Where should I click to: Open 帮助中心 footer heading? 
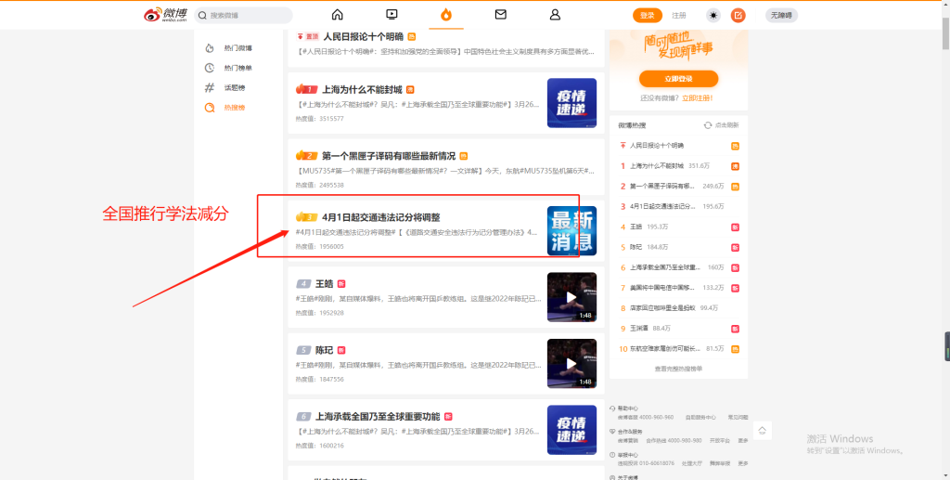coord(627,409)
